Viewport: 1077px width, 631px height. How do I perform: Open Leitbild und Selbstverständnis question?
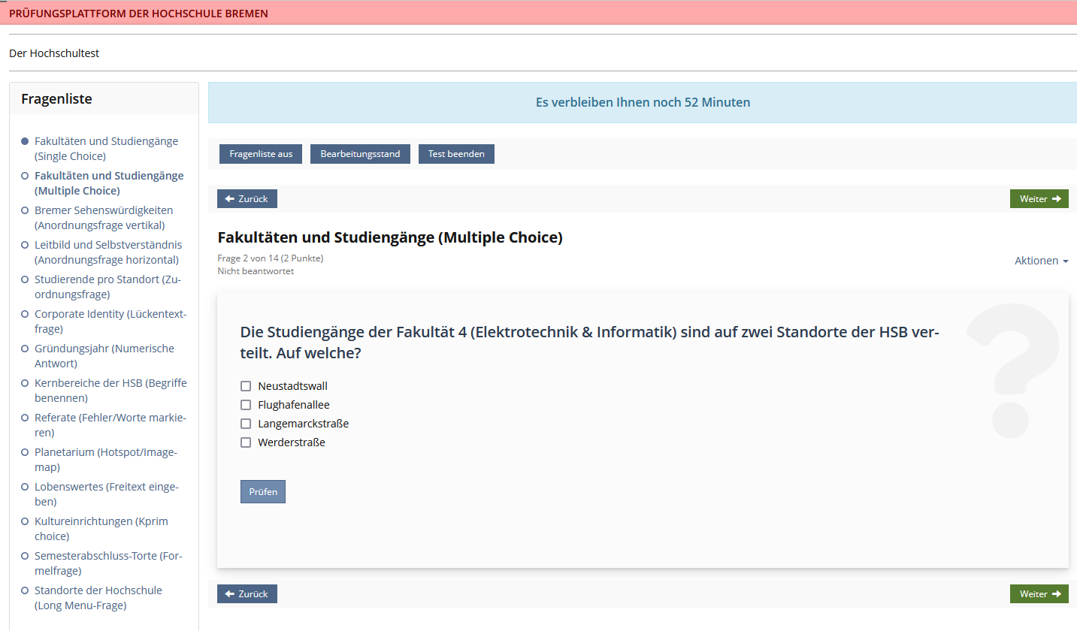point(108,252)
